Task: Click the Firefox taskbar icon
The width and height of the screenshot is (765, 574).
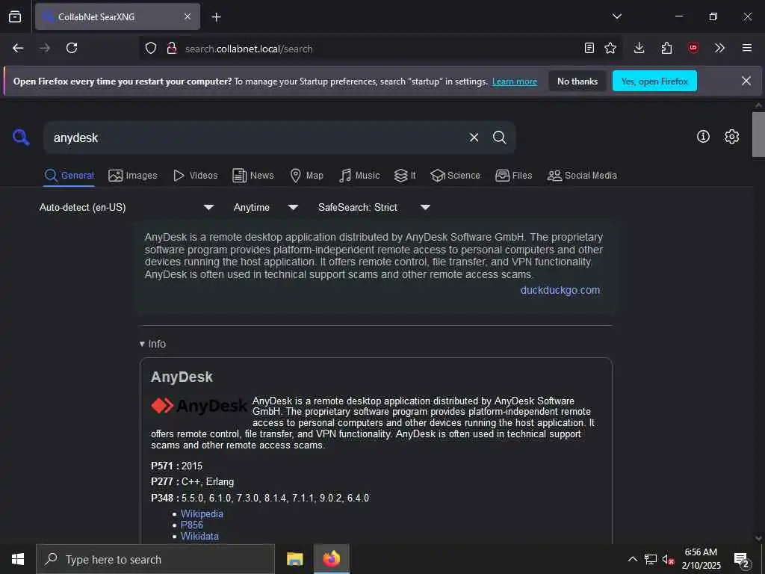Action: 331,559
